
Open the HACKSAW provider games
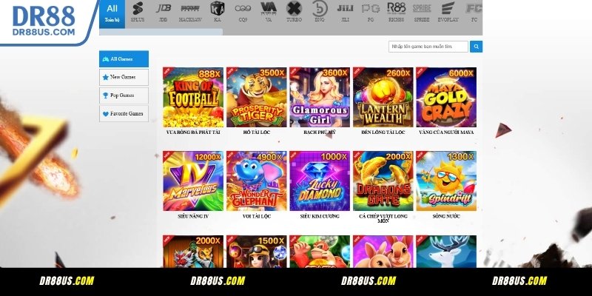190,12
